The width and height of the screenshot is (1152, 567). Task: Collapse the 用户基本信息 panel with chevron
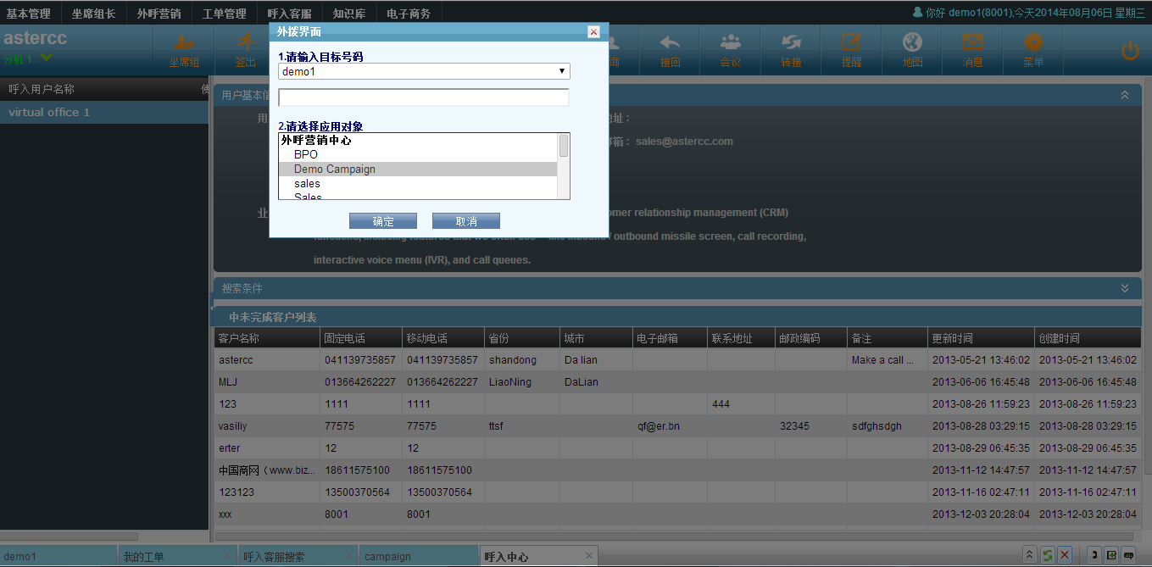tap(1124, 96)
